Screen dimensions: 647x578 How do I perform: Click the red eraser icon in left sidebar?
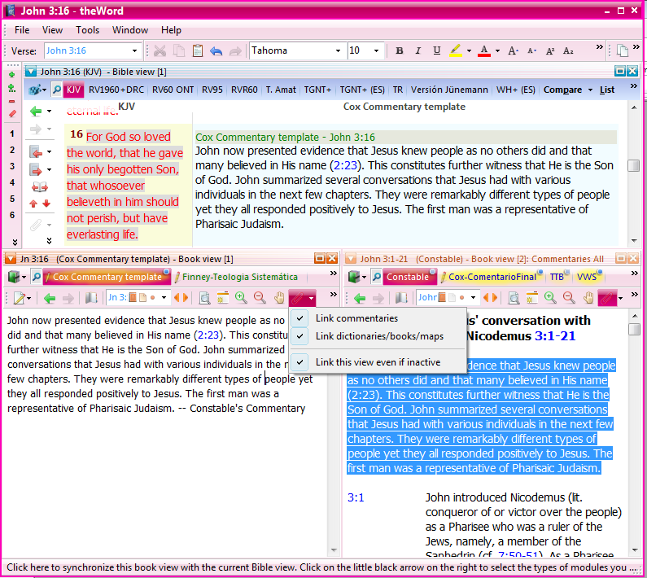click(x=12, y=113)
